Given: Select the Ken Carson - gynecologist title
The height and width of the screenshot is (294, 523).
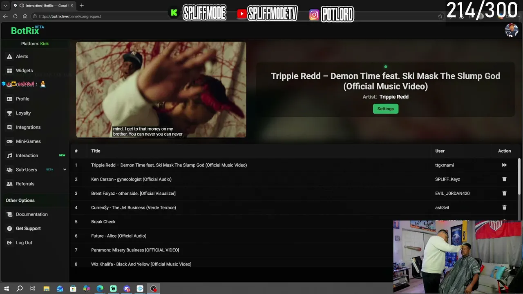Looking at the screenshot, I should point(131,179).
